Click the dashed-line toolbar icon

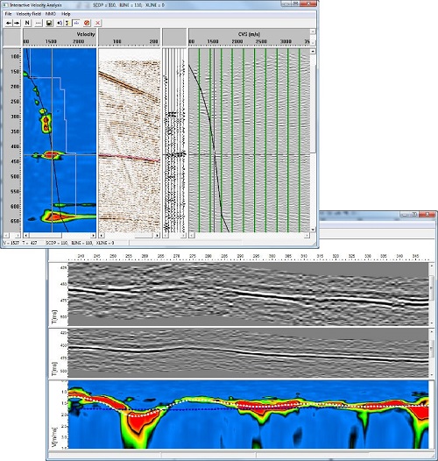[x=39, y=23]
